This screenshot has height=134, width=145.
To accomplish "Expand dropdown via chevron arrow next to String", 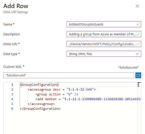I will tap(137, 54).
